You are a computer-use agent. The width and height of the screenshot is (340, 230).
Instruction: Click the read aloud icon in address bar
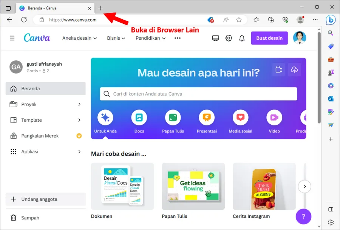[x=226, y=20]
